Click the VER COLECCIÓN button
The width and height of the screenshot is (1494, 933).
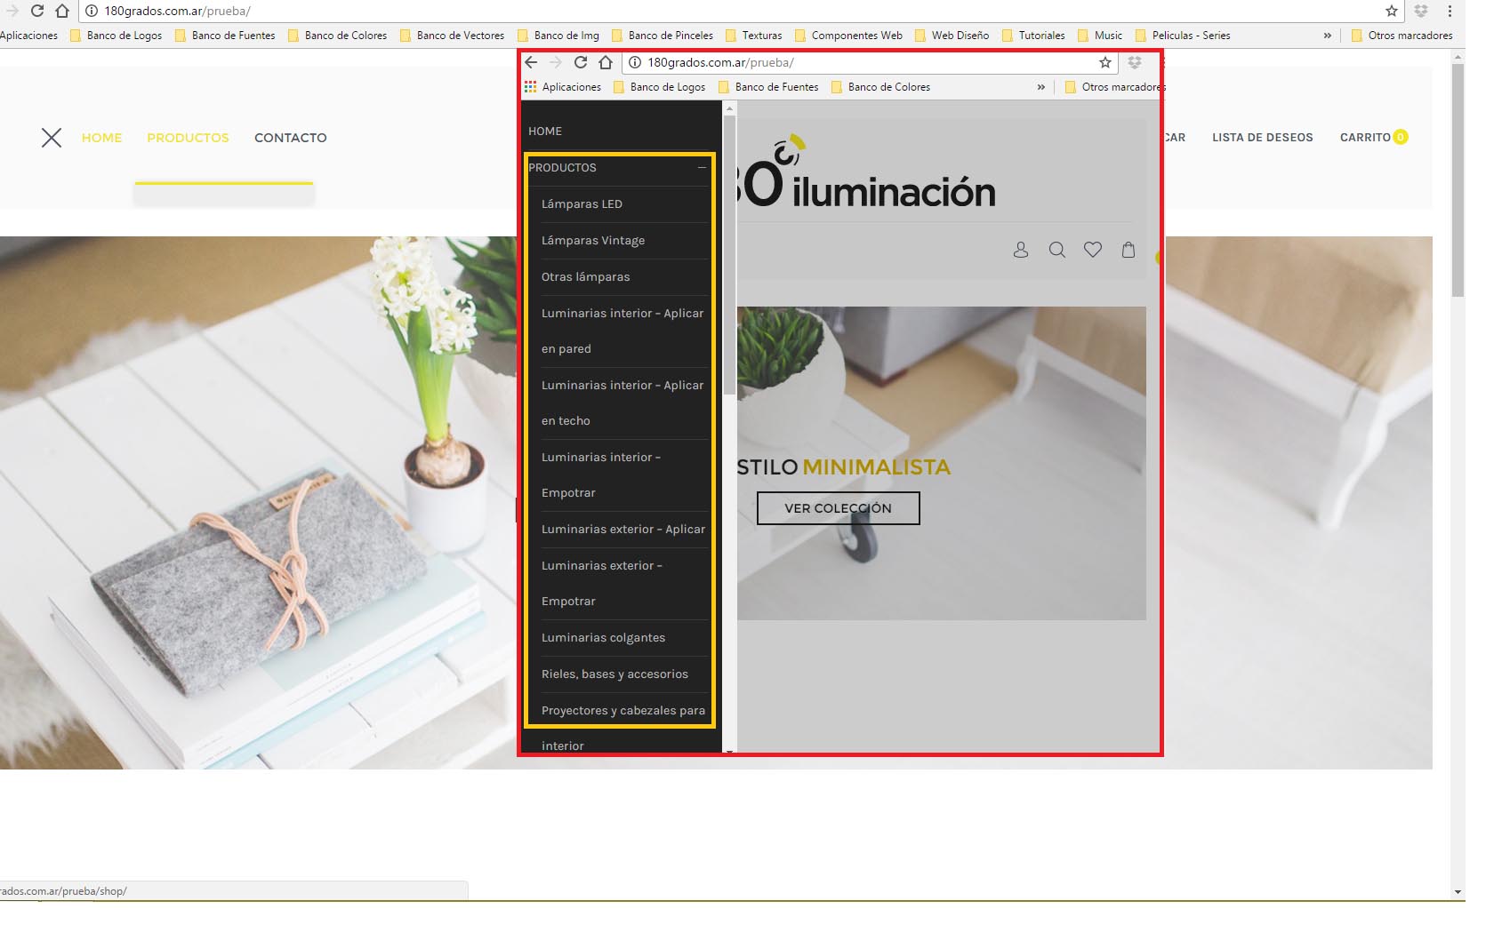[x=838, y=508]
